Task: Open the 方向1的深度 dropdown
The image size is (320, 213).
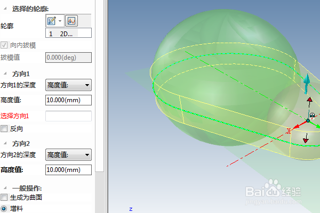Action: pyautogui.click(x=68, y=85)
